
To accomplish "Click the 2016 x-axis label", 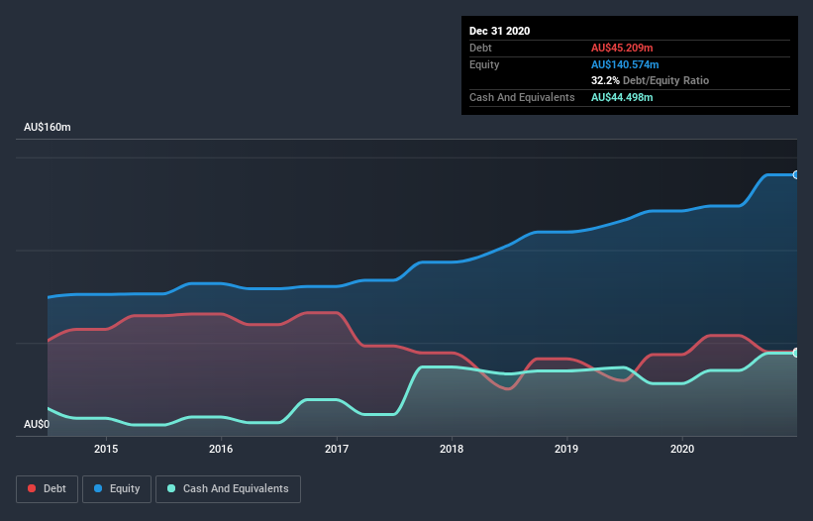I will (221, 449).
